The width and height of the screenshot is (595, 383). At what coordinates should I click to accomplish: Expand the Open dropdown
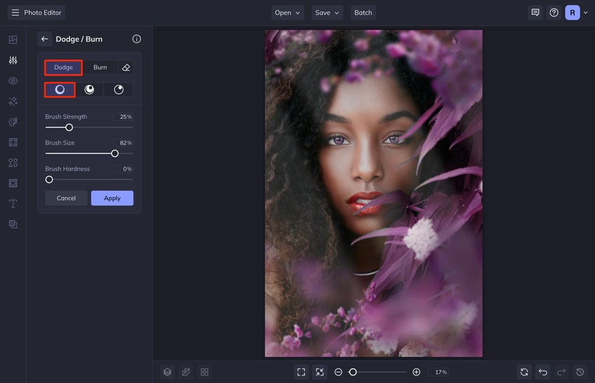287,13
